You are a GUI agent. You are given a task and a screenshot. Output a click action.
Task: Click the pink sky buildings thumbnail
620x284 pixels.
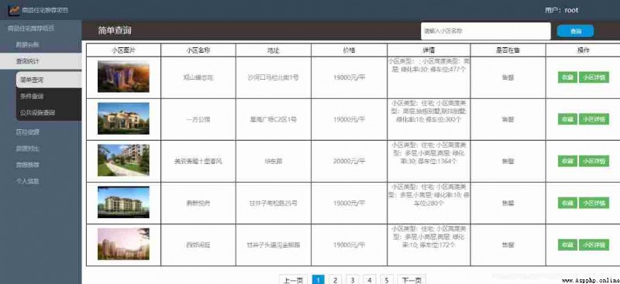[x=123, y=244]
